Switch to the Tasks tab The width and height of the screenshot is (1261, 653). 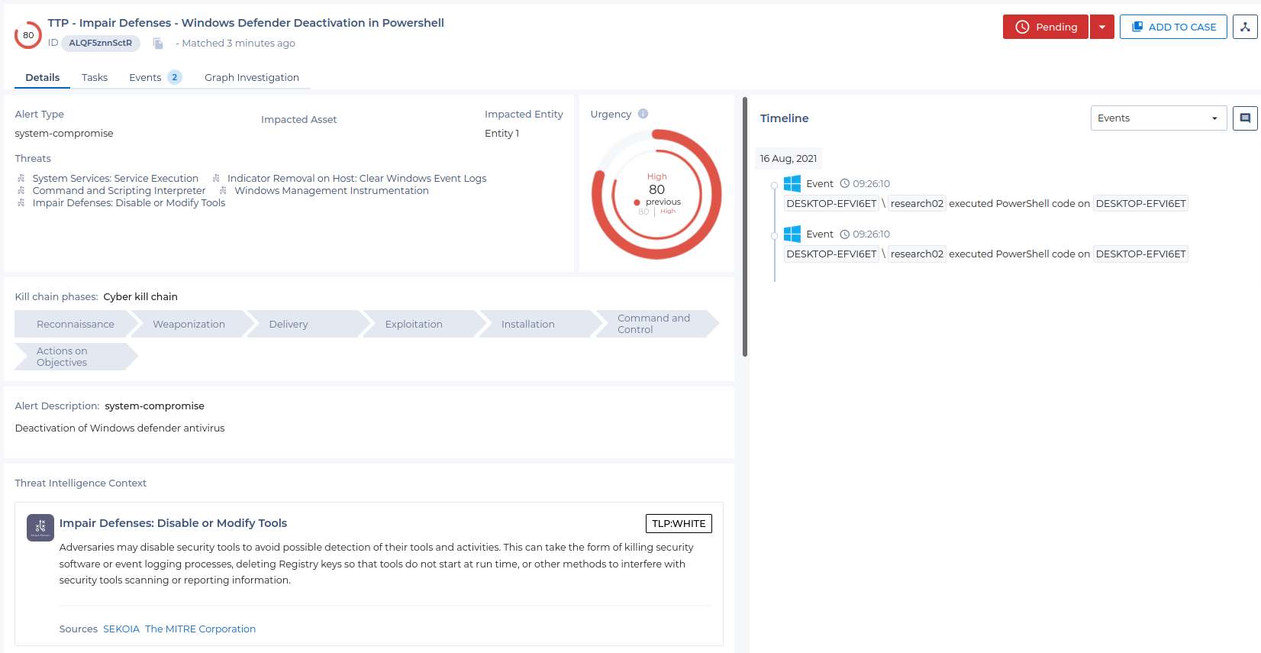(x=95, y=77)
